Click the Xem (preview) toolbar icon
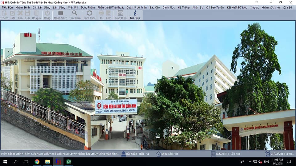The width and height of the screenshot is (296, 166). pos(108,13)
